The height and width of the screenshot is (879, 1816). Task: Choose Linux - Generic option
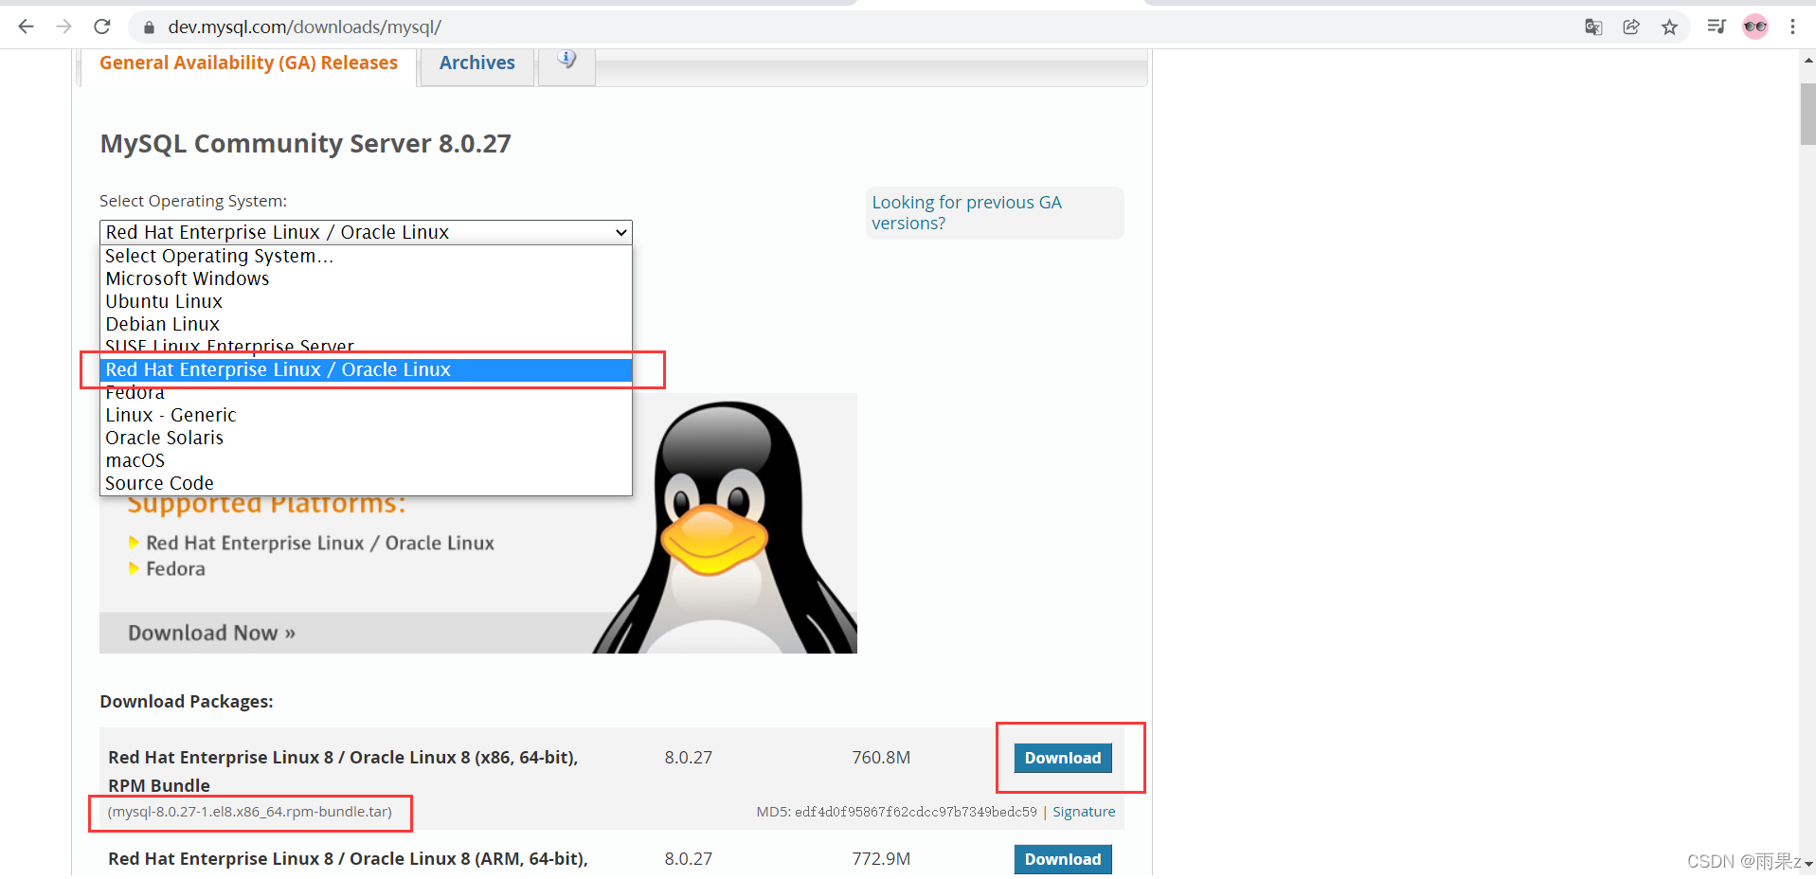coord(366,415)
